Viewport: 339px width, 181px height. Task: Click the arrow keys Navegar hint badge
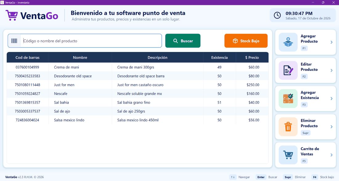click(x=233, y=177)
